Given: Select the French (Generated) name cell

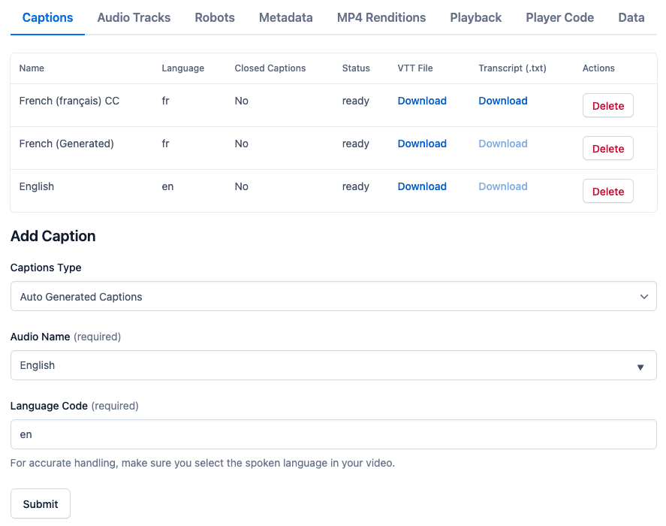Looking at the screenshot, I should [x=66, y=144].
